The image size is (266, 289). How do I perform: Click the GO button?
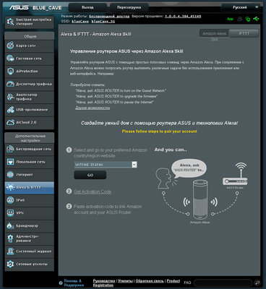click(x=90, y=175)
